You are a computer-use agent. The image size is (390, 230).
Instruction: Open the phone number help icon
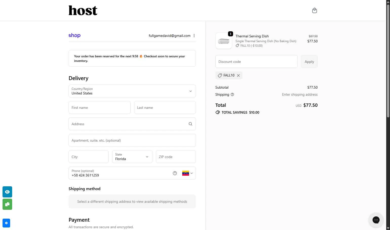pos(175,173)
